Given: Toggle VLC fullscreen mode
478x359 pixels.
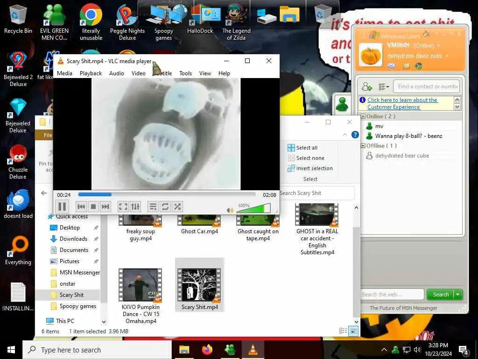Looking at the screenshot, I should point(123,207).
